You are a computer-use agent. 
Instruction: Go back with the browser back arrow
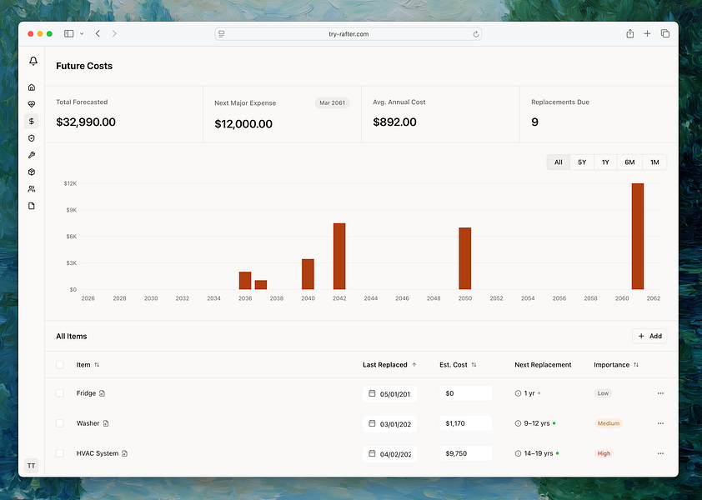click(98, 33)
